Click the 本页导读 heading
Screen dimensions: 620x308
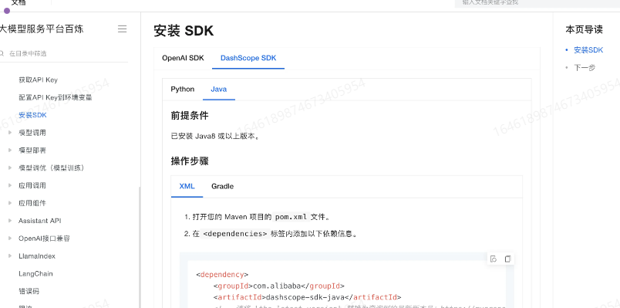pyautogui.click(x=584, y=29)
